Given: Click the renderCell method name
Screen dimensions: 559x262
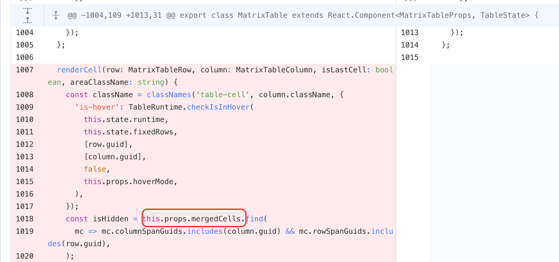Looking at the screenshot, I should 80,70.
